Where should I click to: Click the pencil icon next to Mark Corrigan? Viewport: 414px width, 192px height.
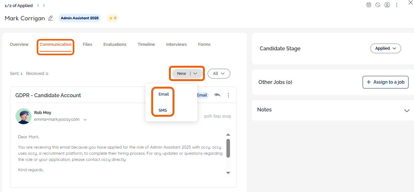pyautogui.click(x=50, y=18)
